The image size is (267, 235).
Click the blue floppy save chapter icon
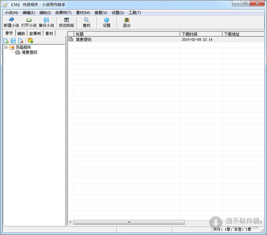tap(13, 41)
